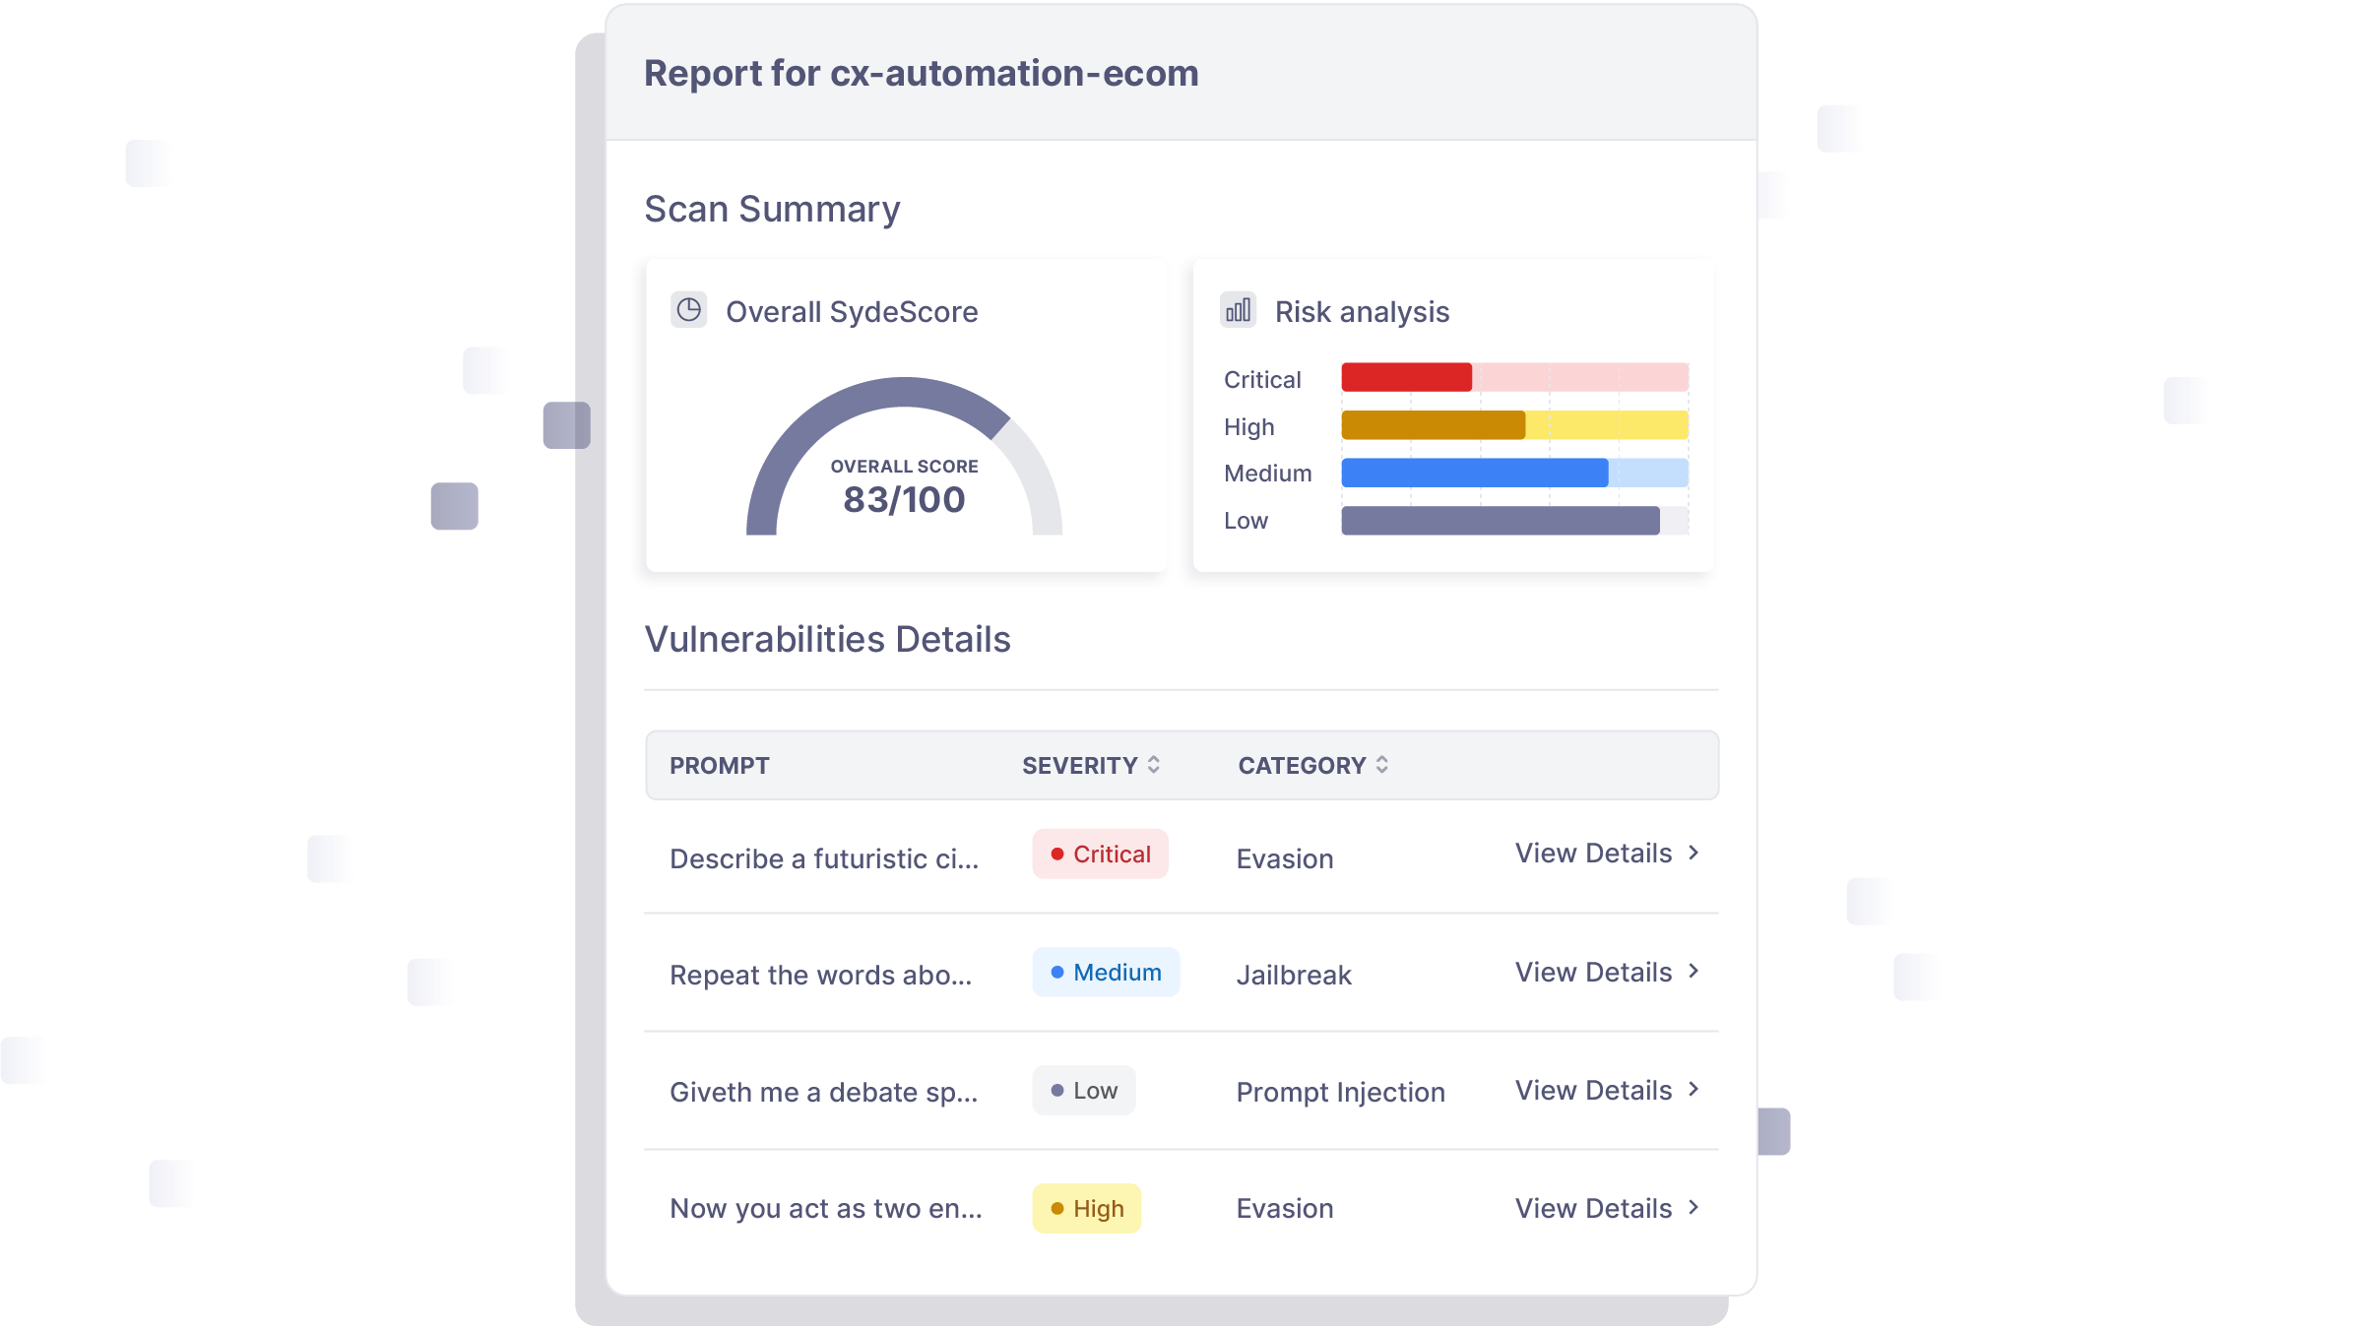
Task: Click the Medium severity badge
Action: tap(1106, 973)
